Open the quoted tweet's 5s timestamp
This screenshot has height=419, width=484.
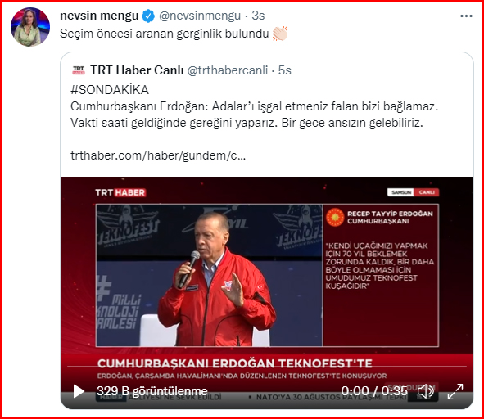285,70
